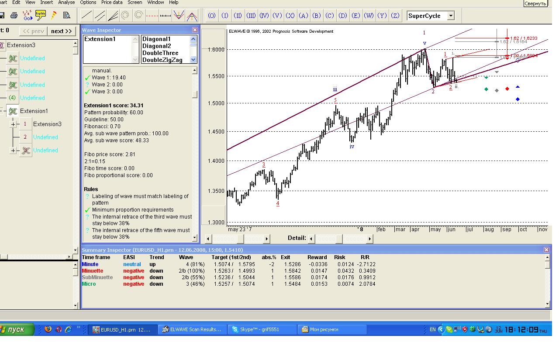This screenshot has height=349, width=559.
Task: Select the fan lines drawing tool
Action: 113,16
